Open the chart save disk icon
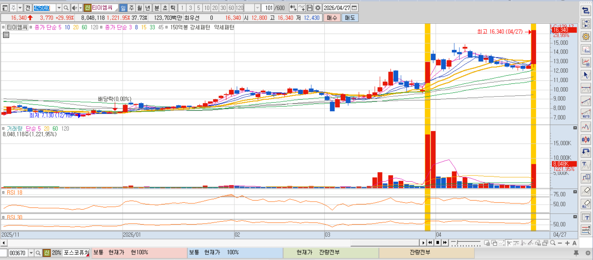 pyautogui.click(x=310, y=8)
